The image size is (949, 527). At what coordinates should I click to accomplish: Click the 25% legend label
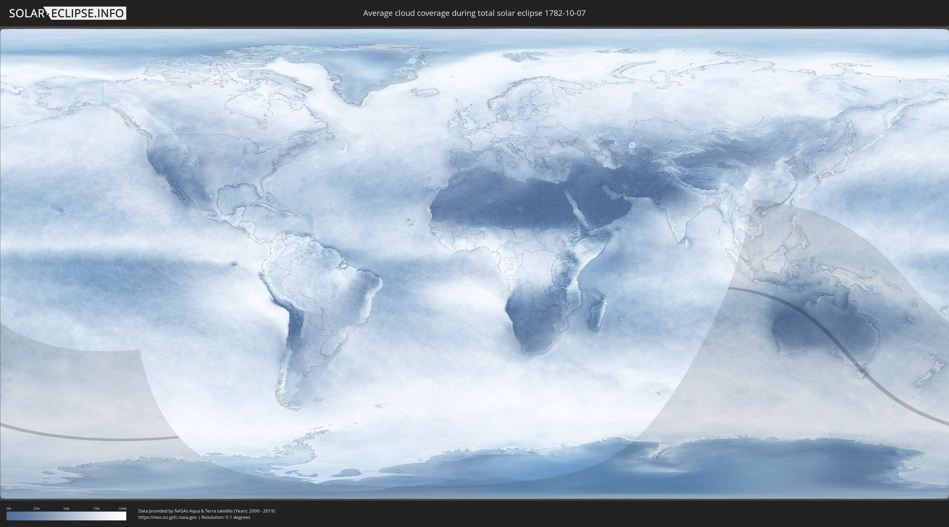pos(36,509)
